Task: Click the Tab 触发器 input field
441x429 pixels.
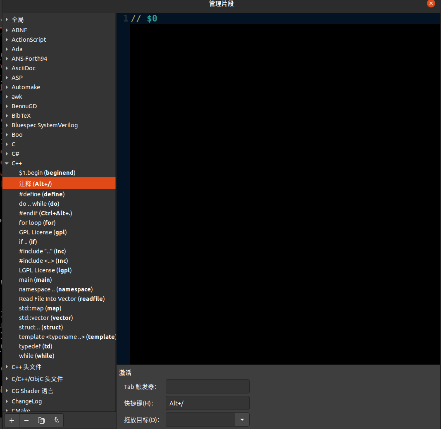Action: (x=207, y=386)
